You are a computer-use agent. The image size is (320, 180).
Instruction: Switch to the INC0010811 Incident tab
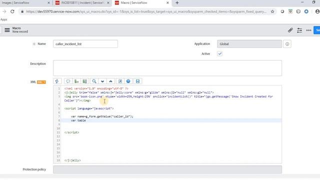coord(82,3)
